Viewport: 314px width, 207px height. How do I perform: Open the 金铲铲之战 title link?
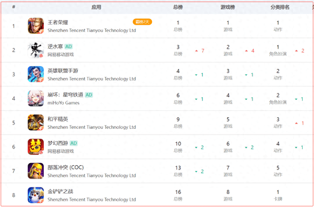click(60, 191)
